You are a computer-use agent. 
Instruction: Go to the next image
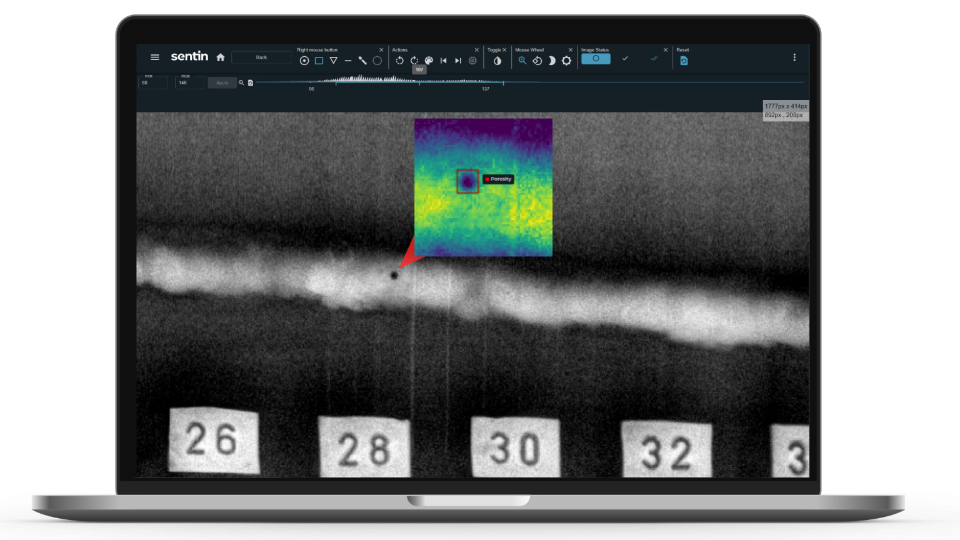(x=457, y=60)
